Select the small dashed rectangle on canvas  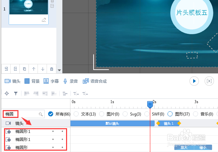[192, 55]
